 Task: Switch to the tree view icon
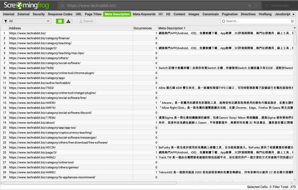pyautogui.click(x=68, y=21)
